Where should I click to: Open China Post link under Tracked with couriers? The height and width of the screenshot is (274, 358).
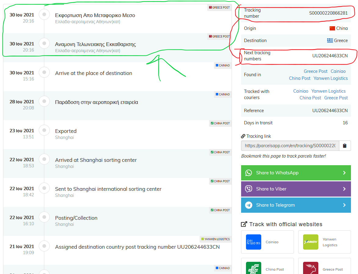(310, 98)
